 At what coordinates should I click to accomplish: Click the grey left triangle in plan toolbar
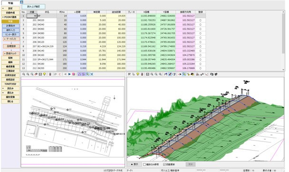(x=65, y=74)
